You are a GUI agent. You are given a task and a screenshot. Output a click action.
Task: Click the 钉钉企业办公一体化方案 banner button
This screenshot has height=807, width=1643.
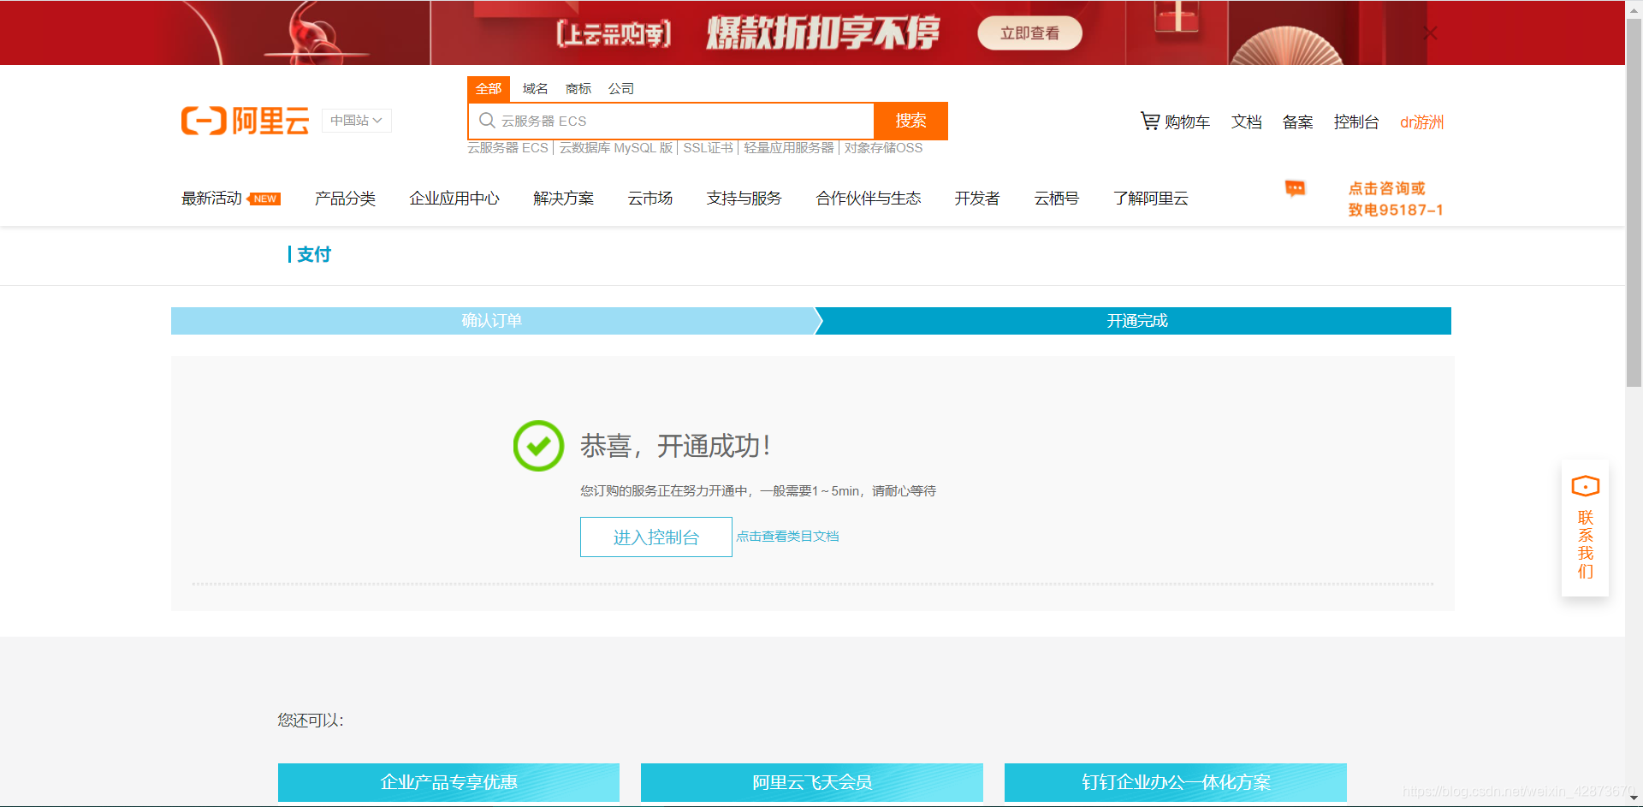tap(1176, 782)
